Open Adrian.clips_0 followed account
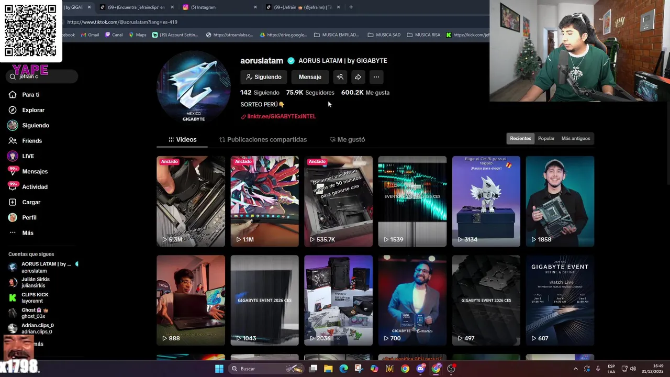Viewport: 670px width, 377px height. pyautogui.click(x=31, y=328)
